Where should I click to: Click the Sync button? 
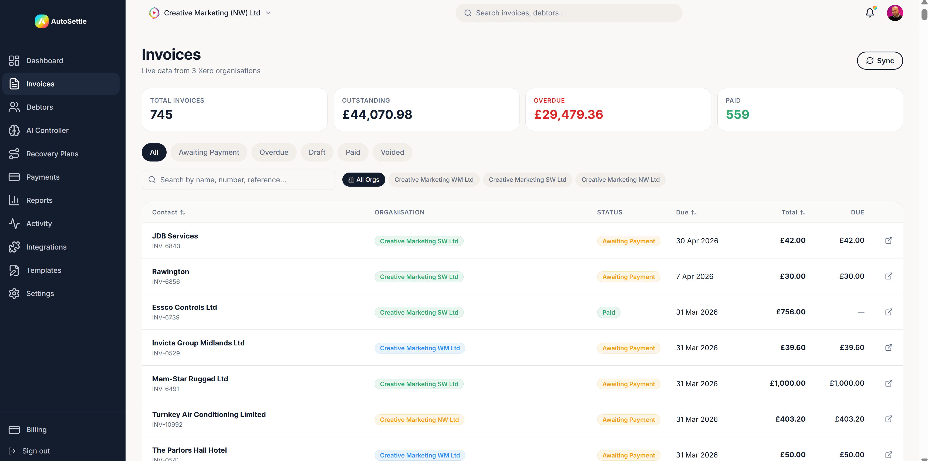pos(879,60)
